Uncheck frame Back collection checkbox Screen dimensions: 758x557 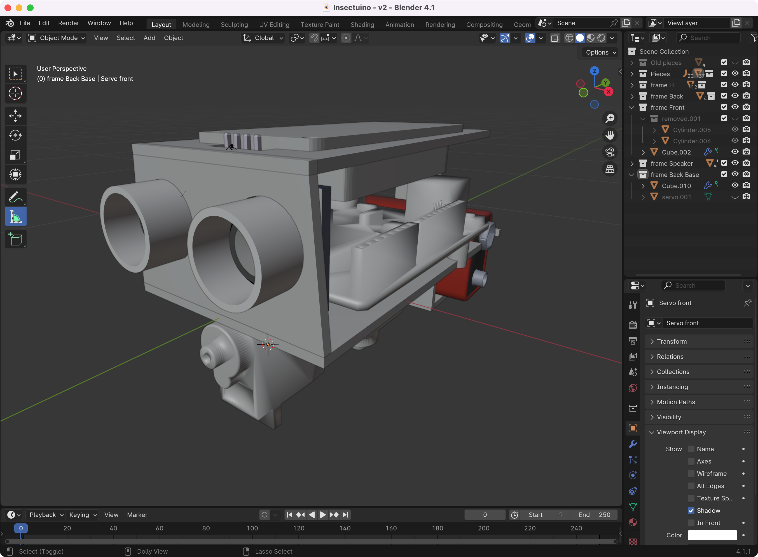pyautogui.click(x=724, y=96)
